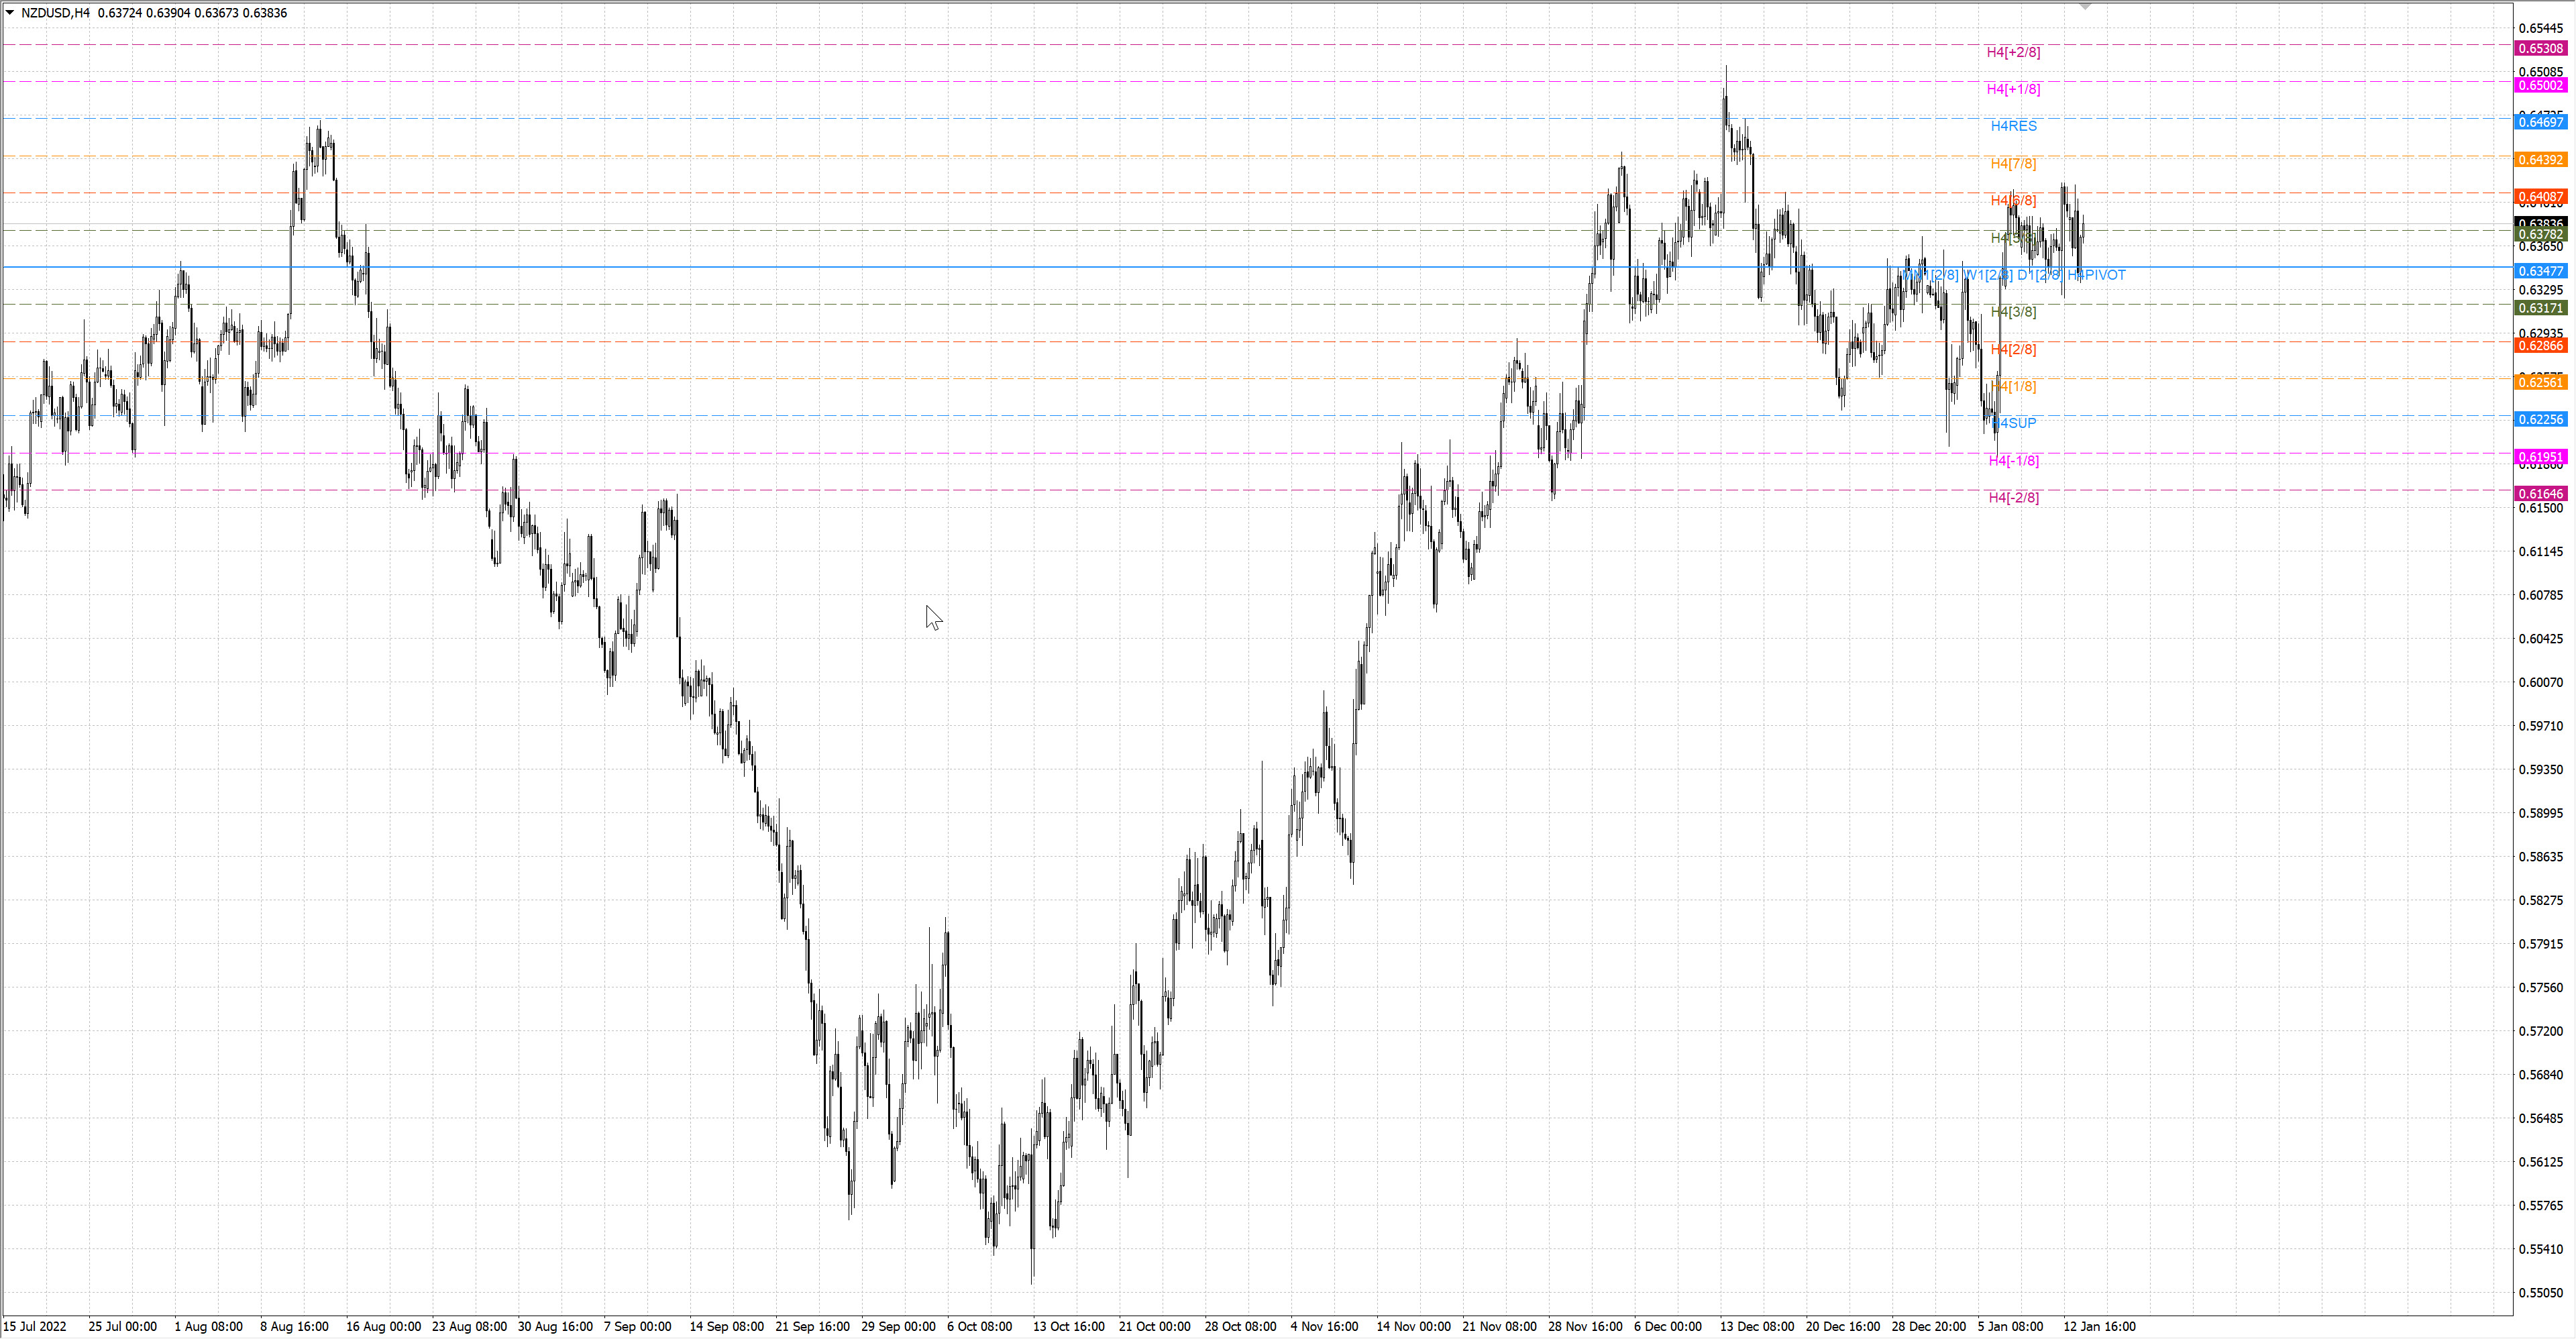Image resolution: width=2576 pixels, height=1339 pixels.
Task: Select the H4[-2/8] level label
Action: [2013, 497]
